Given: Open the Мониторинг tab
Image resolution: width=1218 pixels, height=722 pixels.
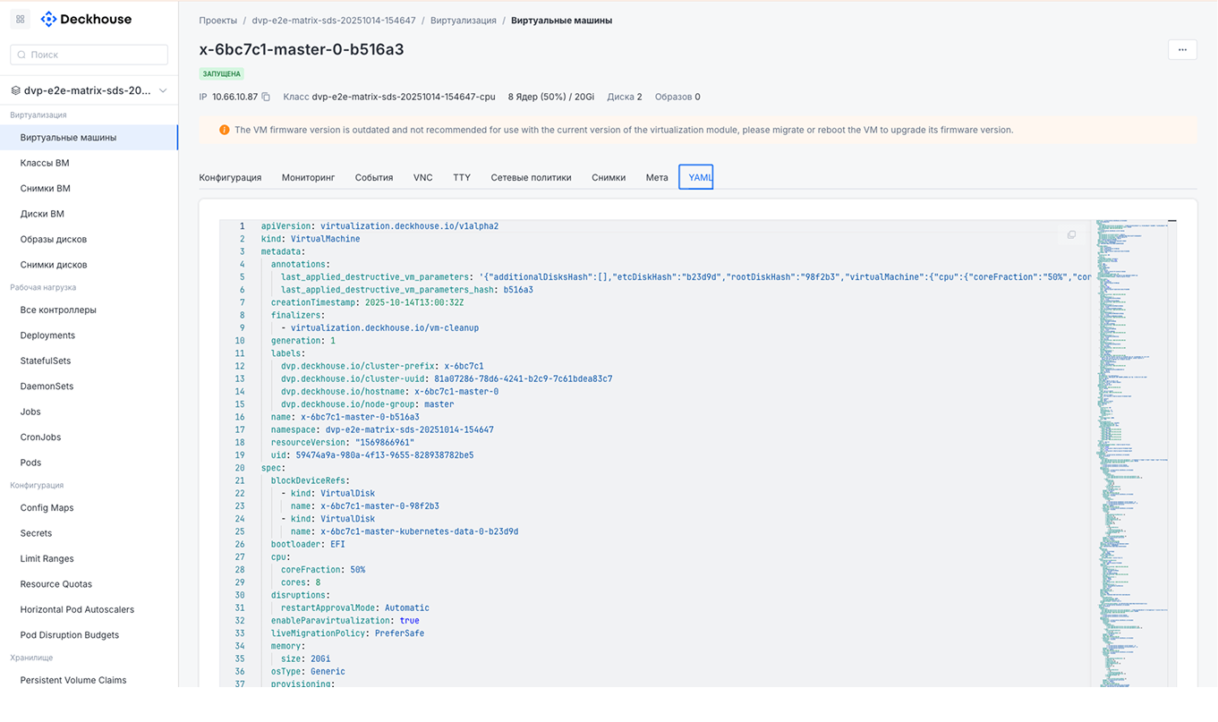Looking at the screenshot, I should (x=308, y=178).
